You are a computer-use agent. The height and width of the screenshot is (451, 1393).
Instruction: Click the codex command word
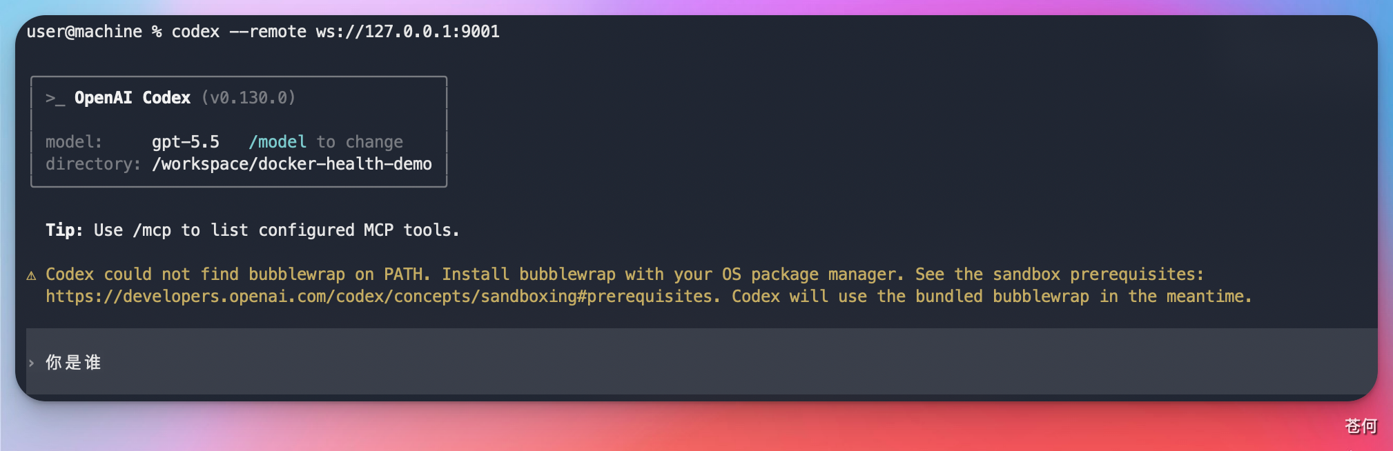[195, 32]
